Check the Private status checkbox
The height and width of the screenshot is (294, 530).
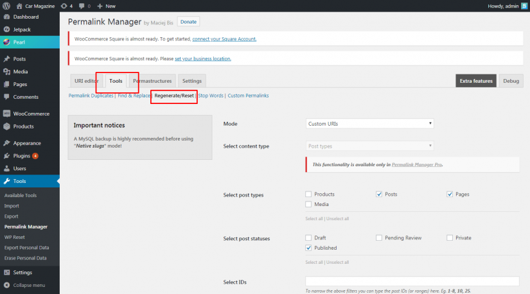coord(450,238)
